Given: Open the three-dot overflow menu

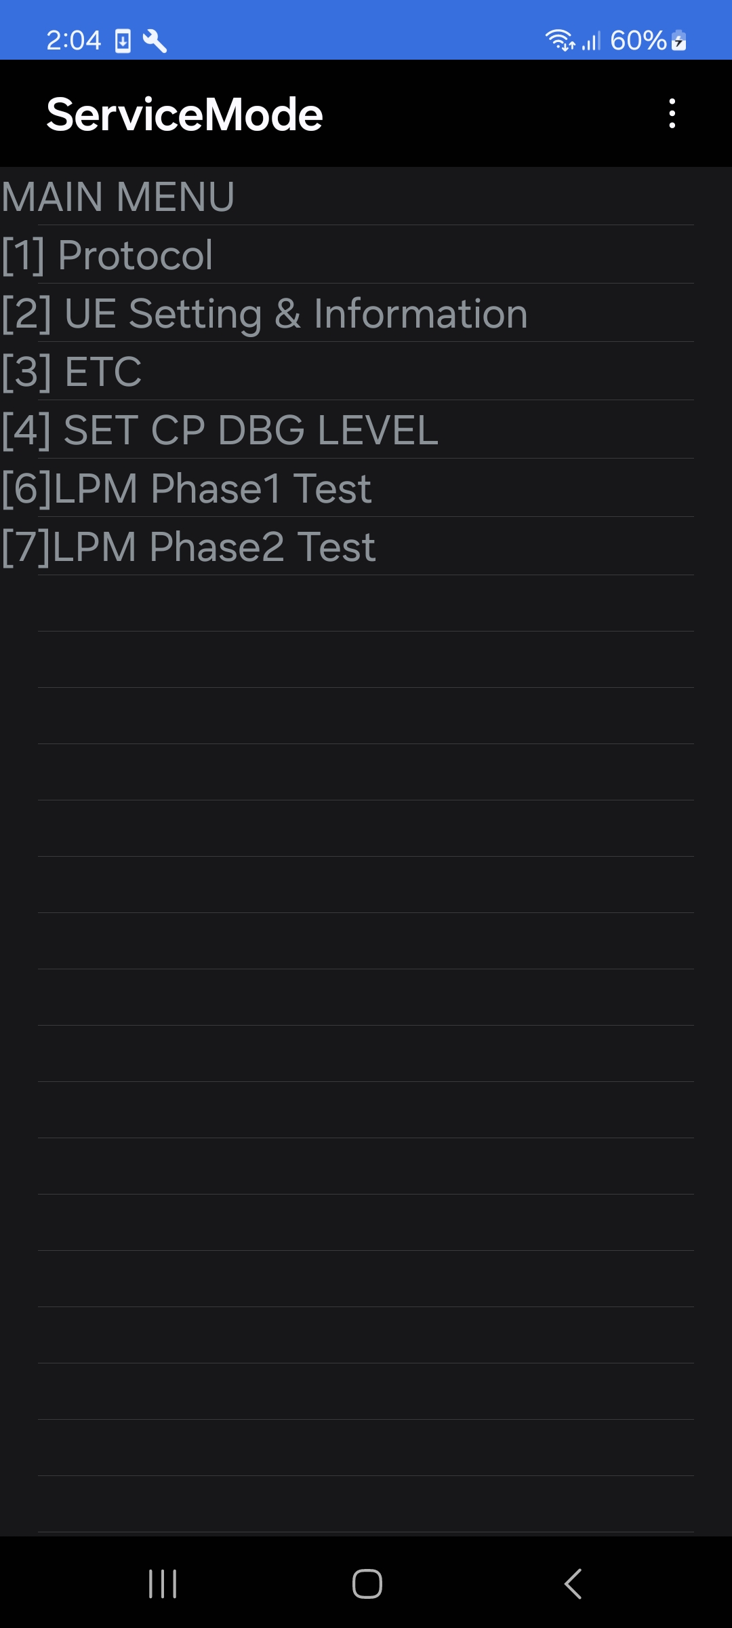Looking at the screenshot, I should click(672, 113).
